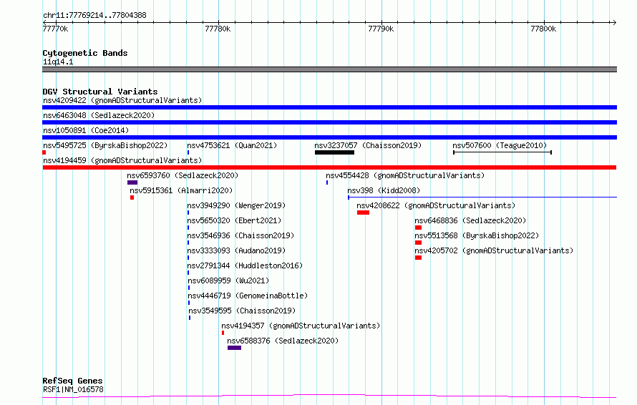Screen dimensions: 637x405
Task: Select the nsv6463048 Sedlazeck2020 label
Action: pyautogui.click(x=99, y=115)
